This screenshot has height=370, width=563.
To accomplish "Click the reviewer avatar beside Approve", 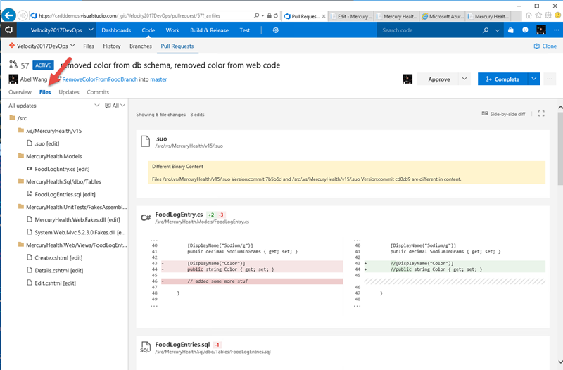I will click(x=407, y=79).
